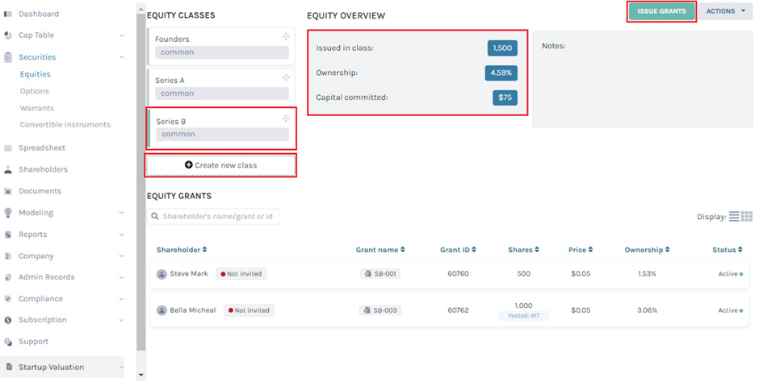
Task: Open the ACTIONS dropdown
Action: (725, 11)
